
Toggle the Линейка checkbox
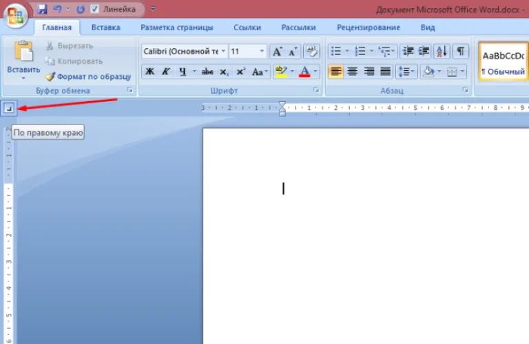[94, 9]
